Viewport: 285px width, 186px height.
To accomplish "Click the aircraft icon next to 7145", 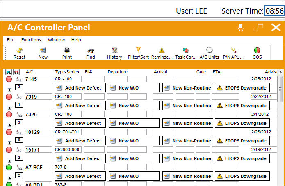I will (19, 79).
